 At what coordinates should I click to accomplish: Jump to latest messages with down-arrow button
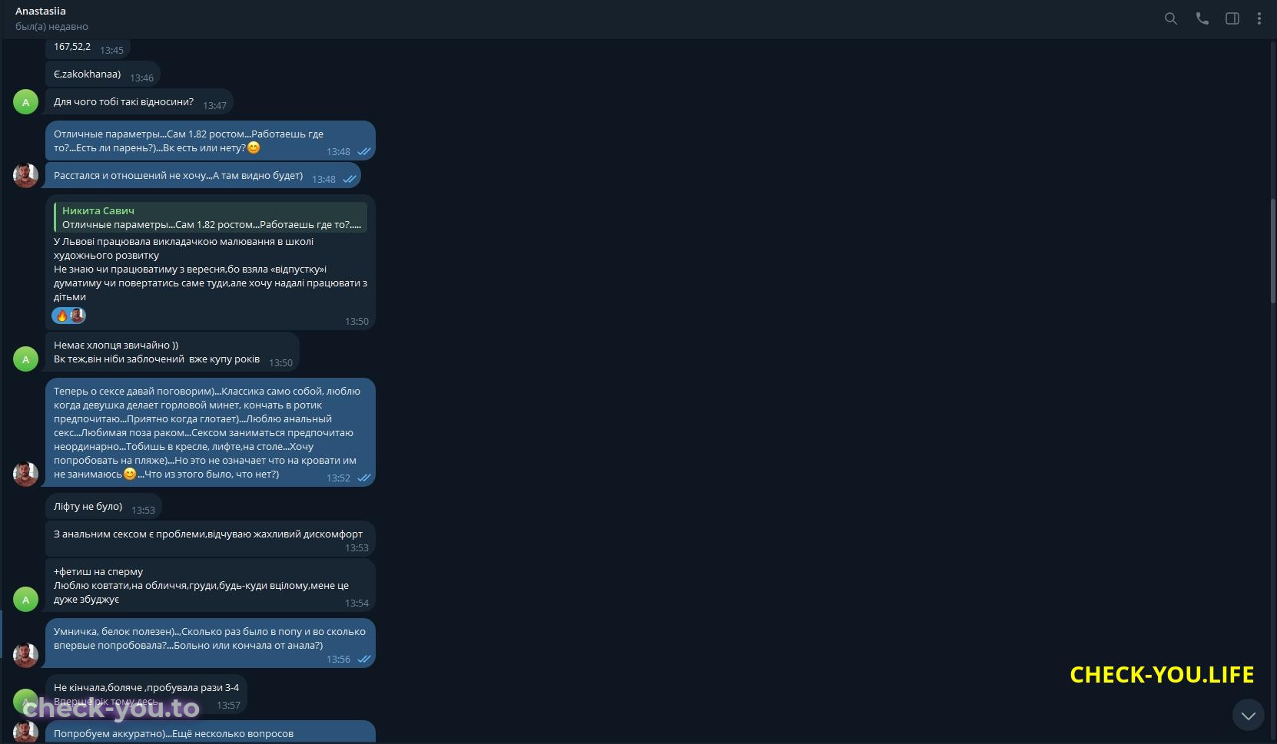click(x=1248, y=715)
